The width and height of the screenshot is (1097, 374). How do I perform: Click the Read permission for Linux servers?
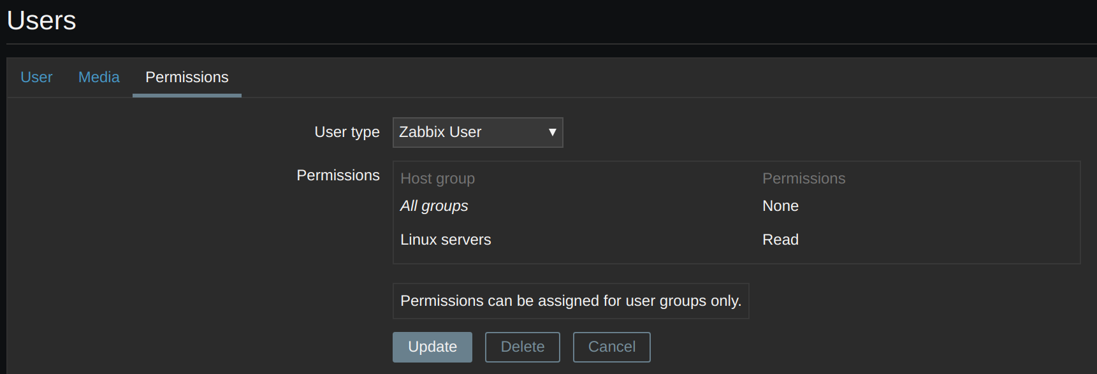coord(780,240)
